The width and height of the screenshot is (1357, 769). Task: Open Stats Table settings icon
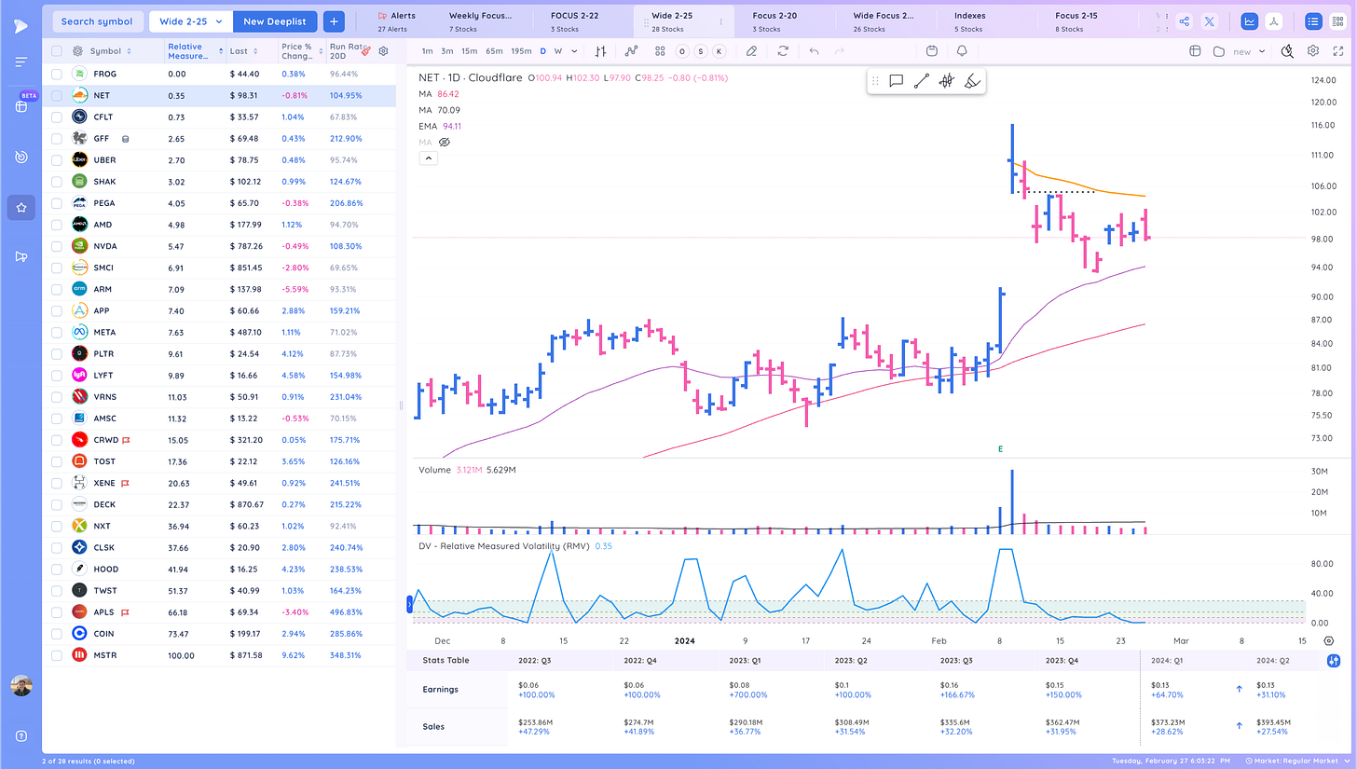click(1333, 660)
